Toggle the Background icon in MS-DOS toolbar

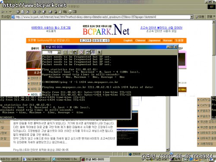pos(93,52)
